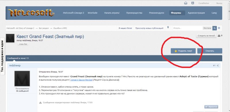The height and width of the screenshot is (112, 230).
Task: Click the #1 post permalink
Action: pyautogui.click(x=214, y=66)
